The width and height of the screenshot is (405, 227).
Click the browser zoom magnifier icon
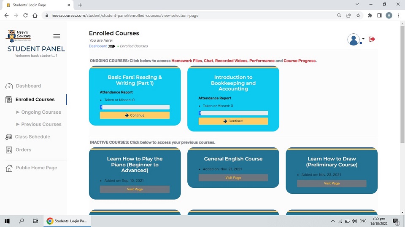pyautogui.click(x=339, y=16)
